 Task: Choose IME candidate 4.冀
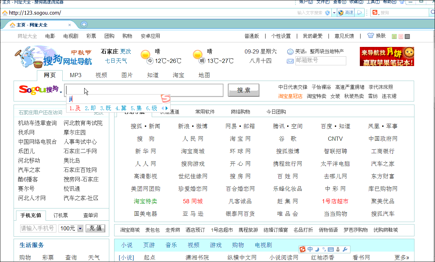coord(121,108)
